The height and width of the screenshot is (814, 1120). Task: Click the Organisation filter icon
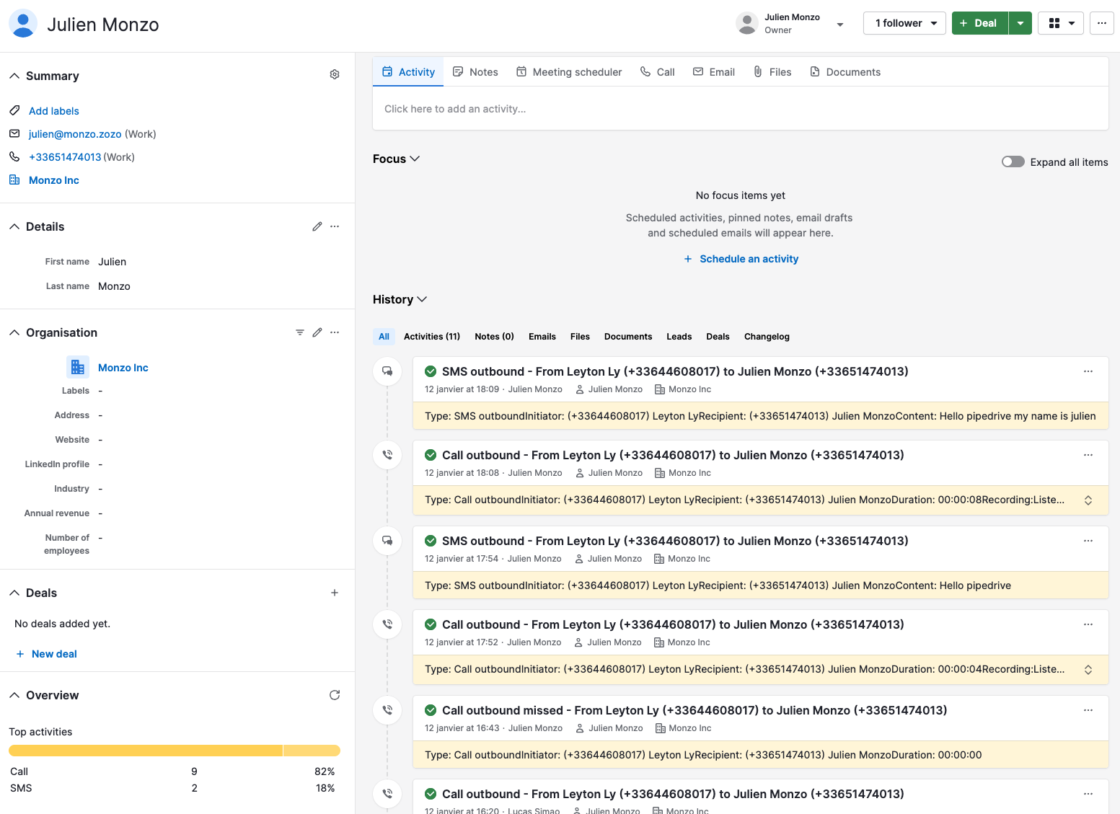[300, 332]
